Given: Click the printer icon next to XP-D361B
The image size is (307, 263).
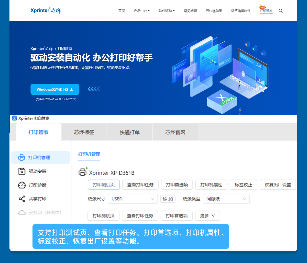Looking at the screenshot, I should point(83,172).
